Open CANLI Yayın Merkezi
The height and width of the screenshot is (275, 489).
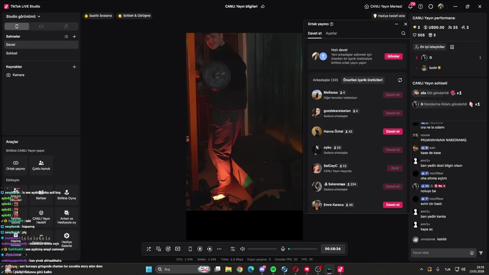coord(383,6)
